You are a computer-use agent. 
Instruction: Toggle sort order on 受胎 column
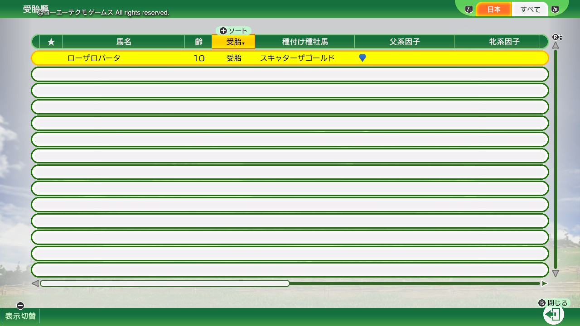click(233, 42)
